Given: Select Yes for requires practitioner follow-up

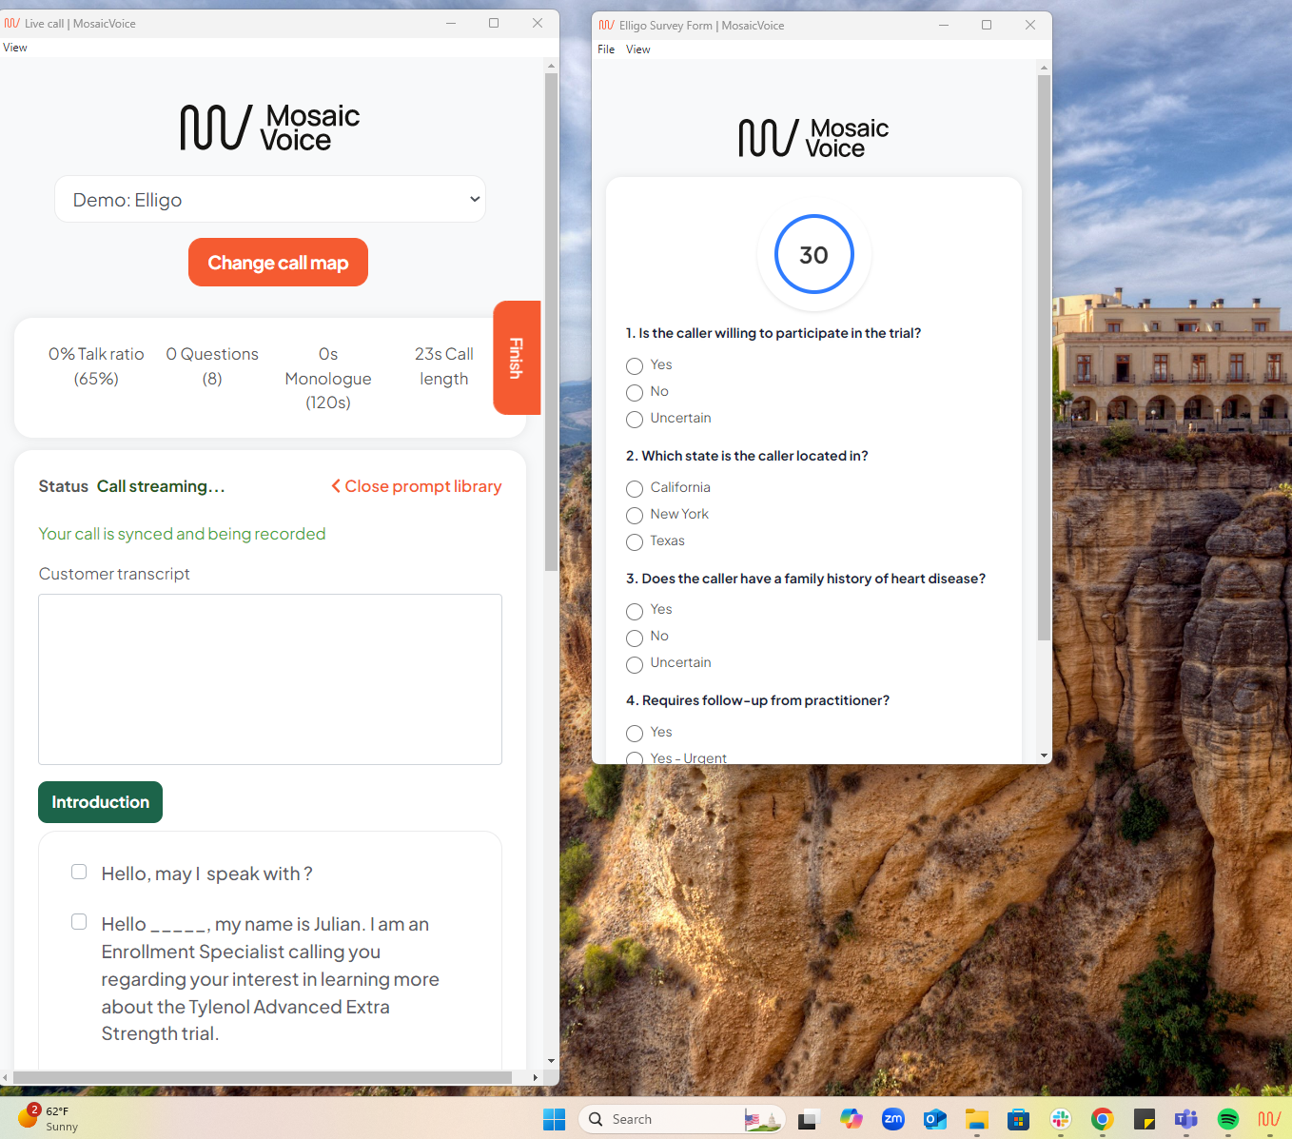Looking at the screenshot, I should pyautogui.click(x=635, y=734).
